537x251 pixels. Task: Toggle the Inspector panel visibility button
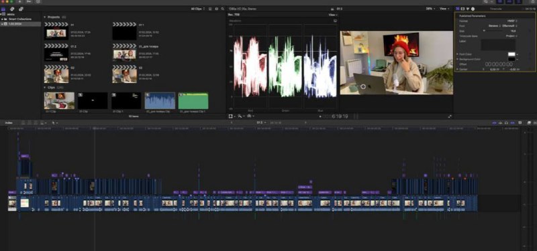point(518,2)
